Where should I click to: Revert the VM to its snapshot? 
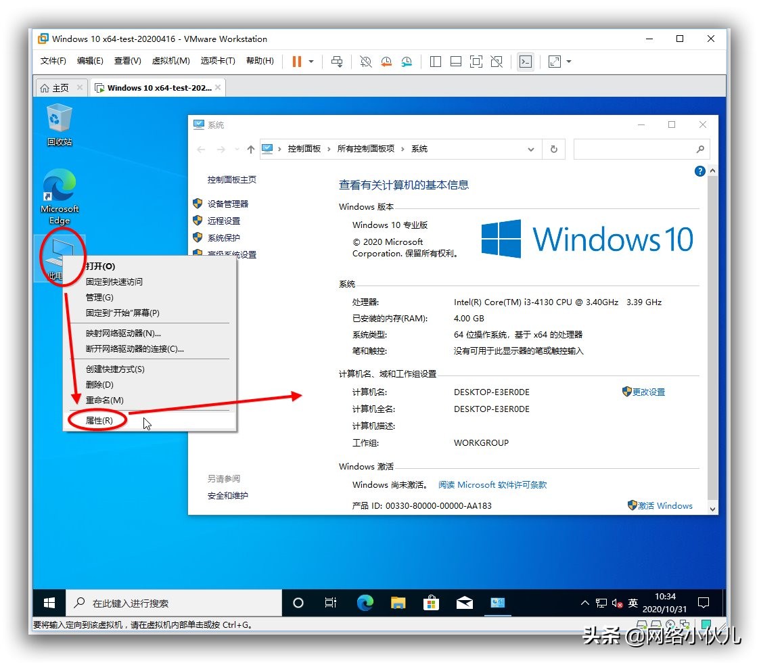tap(386, 62)
